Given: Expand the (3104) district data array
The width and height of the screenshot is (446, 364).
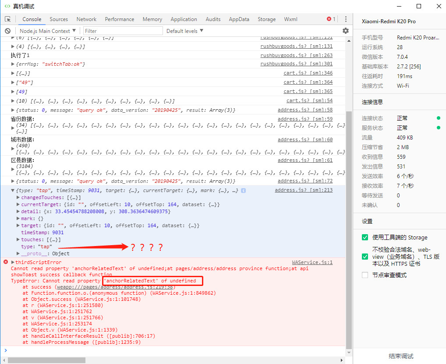Looking at the screenshot, I should tap(13, 169).
